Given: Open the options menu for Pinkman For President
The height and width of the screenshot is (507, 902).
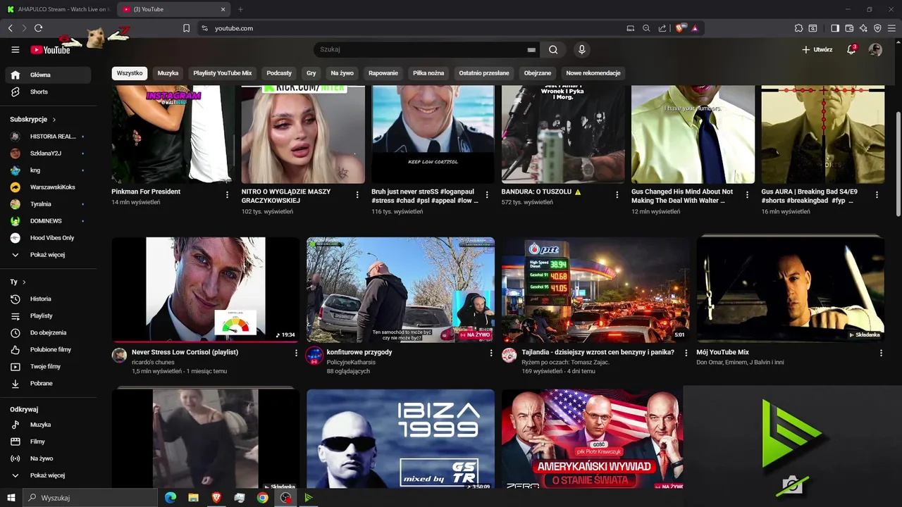Looking at the screenshot, I should (227, 195).
